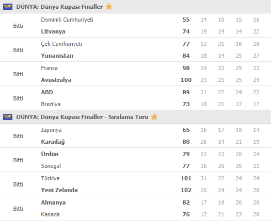Click the Çek Cumhuriyeti team name
This screenshot has width=271, height=221.
61,44
